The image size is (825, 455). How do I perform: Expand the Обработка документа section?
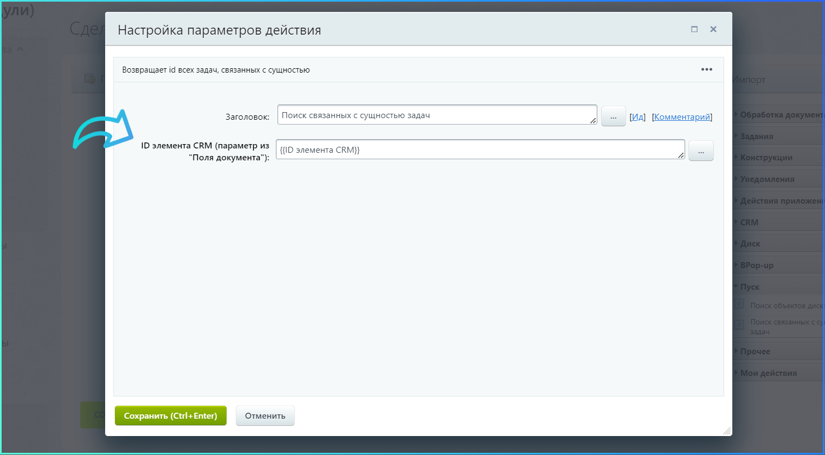(x=781, y=115)
